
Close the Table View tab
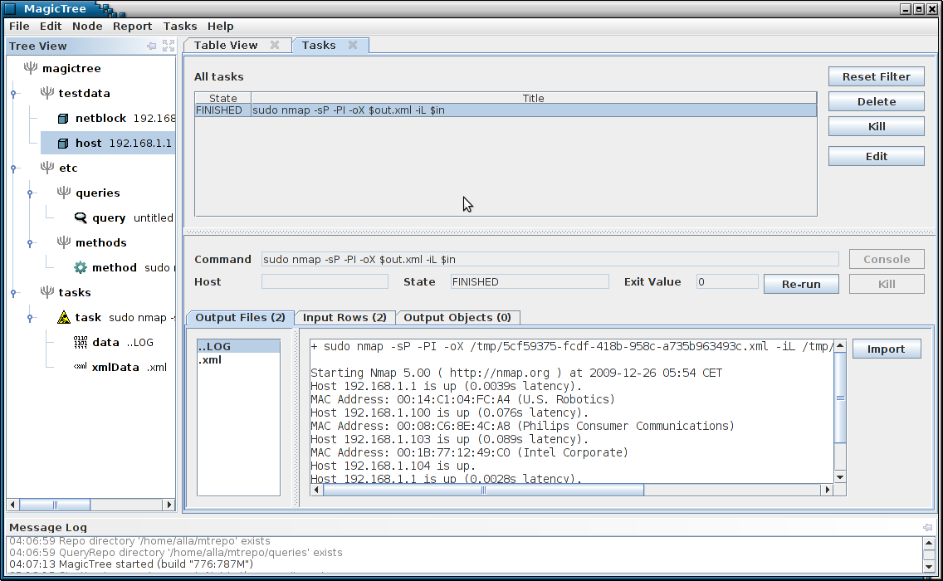click(x=275, y=45)
